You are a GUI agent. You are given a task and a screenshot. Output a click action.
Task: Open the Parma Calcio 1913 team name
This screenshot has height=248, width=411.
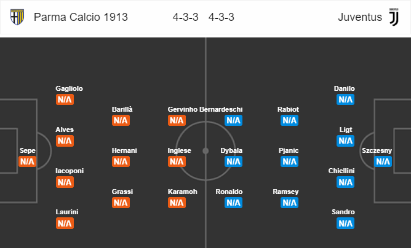coord(81,17)
